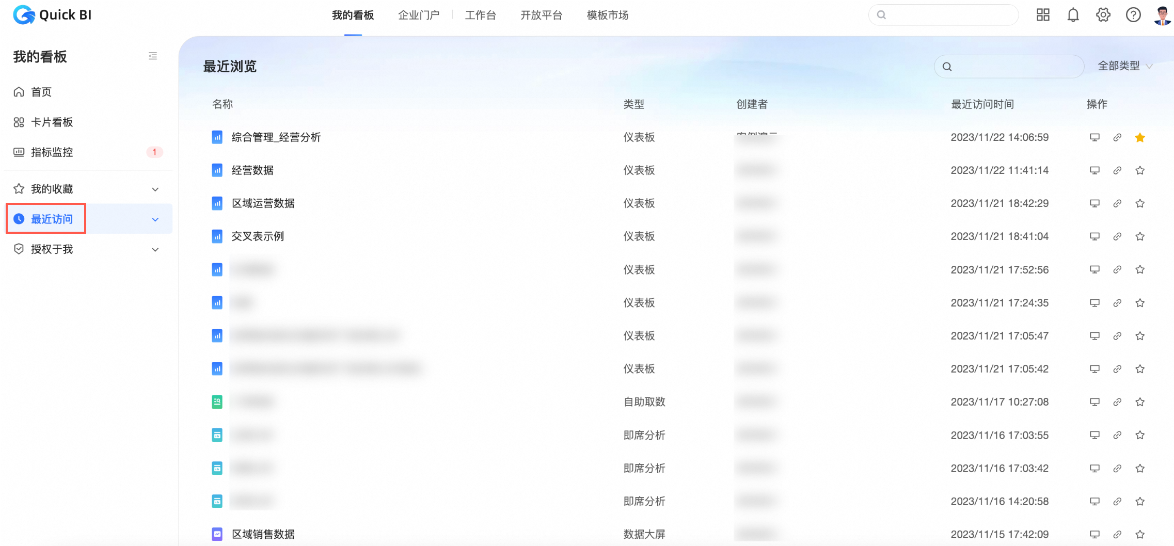
Task: Open the help question mark icon
Action: pos(1133,15)
